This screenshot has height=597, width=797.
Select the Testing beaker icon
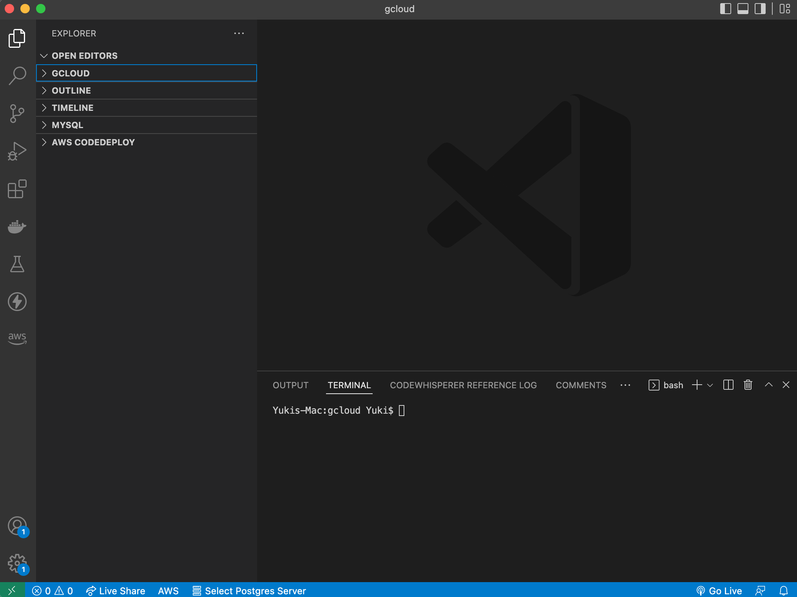[x=17, y=264]
